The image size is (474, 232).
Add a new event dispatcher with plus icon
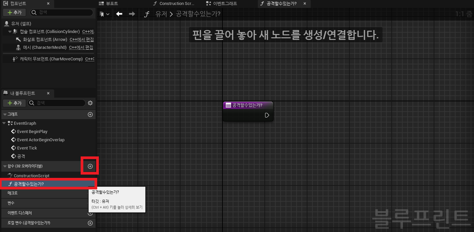pyautogui.click(x=90, y=213)
